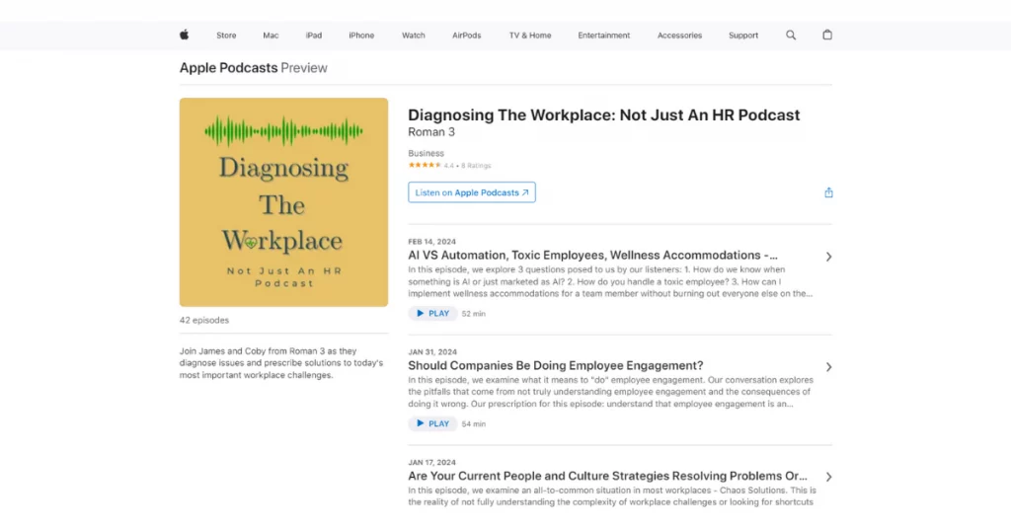Click the 52 min duration text
Viewport: 1011px width, 529px height.
click(x=474, y=314)
